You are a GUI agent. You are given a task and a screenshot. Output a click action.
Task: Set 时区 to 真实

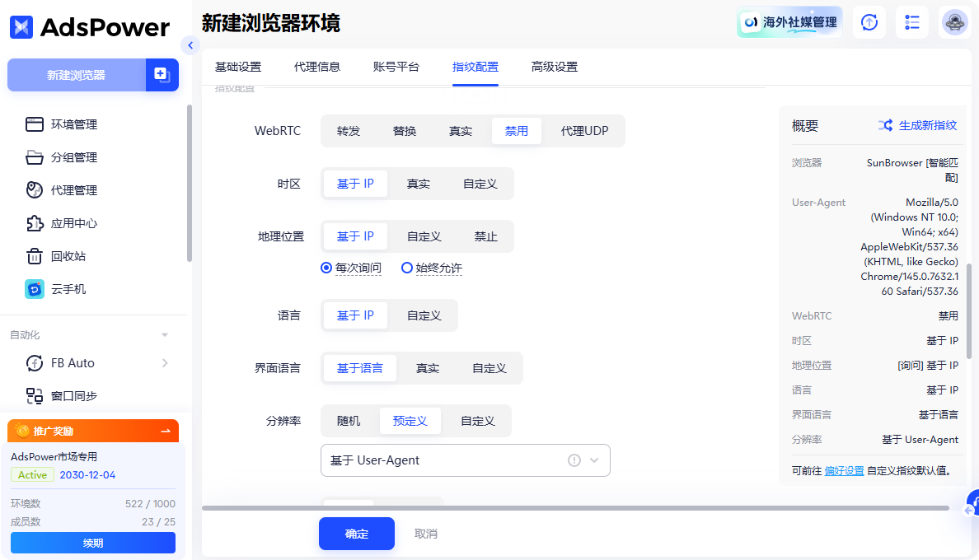(419, 184)
